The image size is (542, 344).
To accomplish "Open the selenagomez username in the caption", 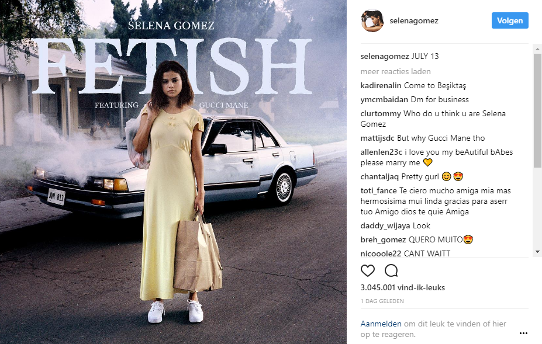I will point(385,57).
